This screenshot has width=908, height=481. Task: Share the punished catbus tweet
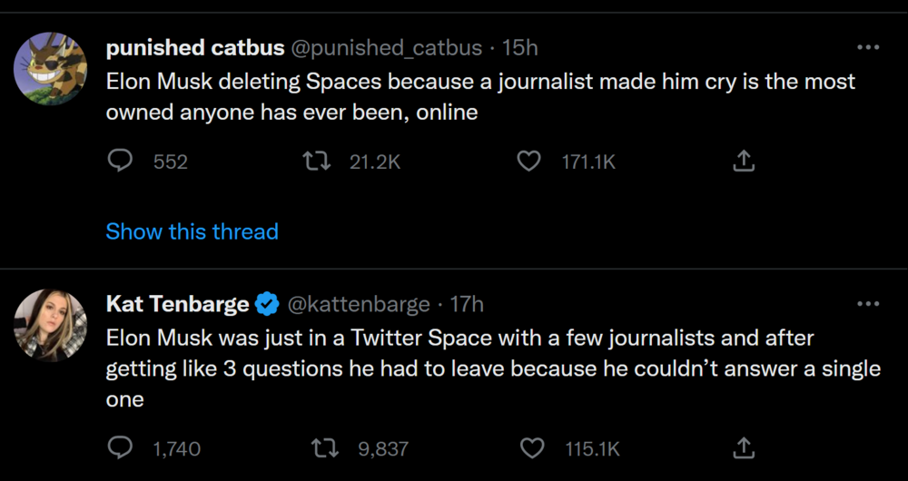743,162
